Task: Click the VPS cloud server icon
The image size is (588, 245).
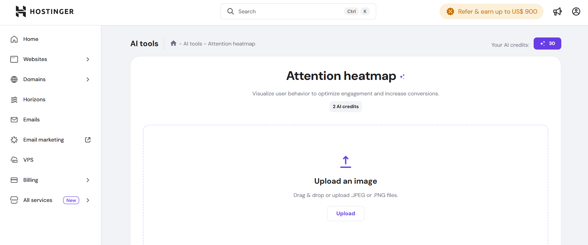Action: pos(14,160)
